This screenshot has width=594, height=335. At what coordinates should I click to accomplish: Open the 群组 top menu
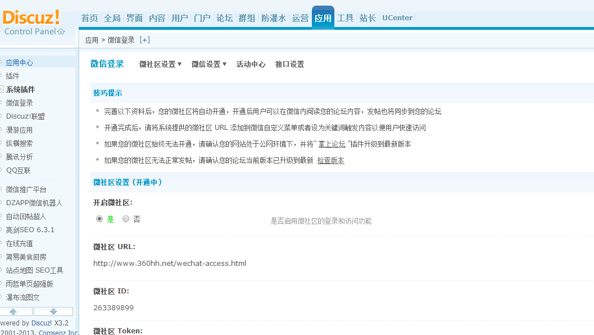pos(247,18)
